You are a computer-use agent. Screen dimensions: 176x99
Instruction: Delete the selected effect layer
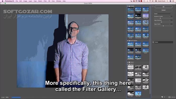[164, 97]
